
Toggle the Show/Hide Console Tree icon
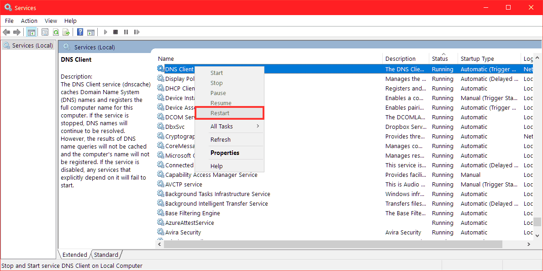[31, 32]
